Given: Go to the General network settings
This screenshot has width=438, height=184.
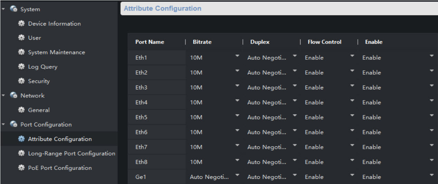Looking at the screenshot, I should coord(39,110).
